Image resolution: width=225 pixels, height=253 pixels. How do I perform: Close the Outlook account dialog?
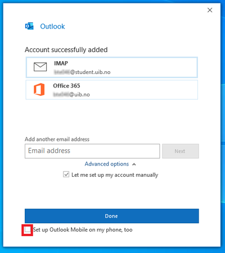coord(210,10)
